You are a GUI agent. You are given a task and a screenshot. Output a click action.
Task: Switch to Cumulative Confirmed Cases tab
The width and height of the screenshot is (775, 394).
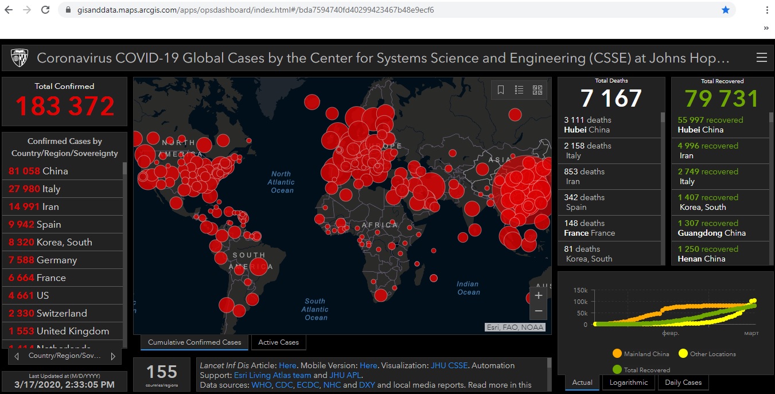(x=194, y=342)
